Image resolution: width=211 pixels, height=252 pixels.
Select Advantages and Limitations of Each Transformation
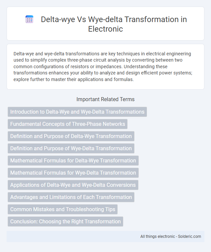coord(71,197)
